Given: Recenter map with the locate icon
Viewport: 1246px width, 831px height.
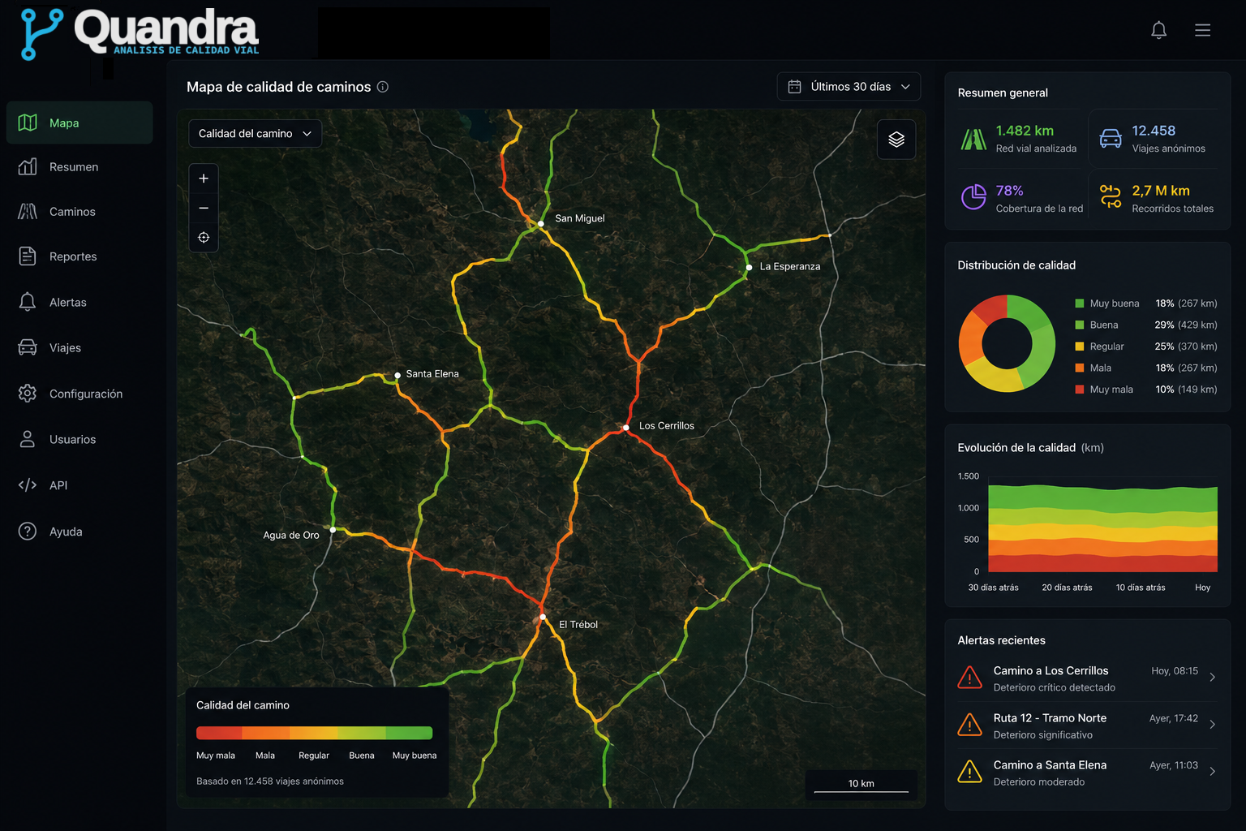Looking at the screenshot, I should click(x=204, y=238).
